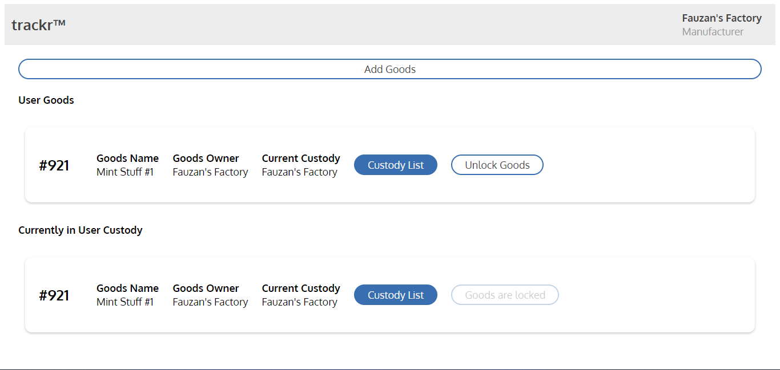This screenshot has height=370, width=780.
Task: Click Mint Stuff #1 under Currently in User Custody
Action: point(125,302)
